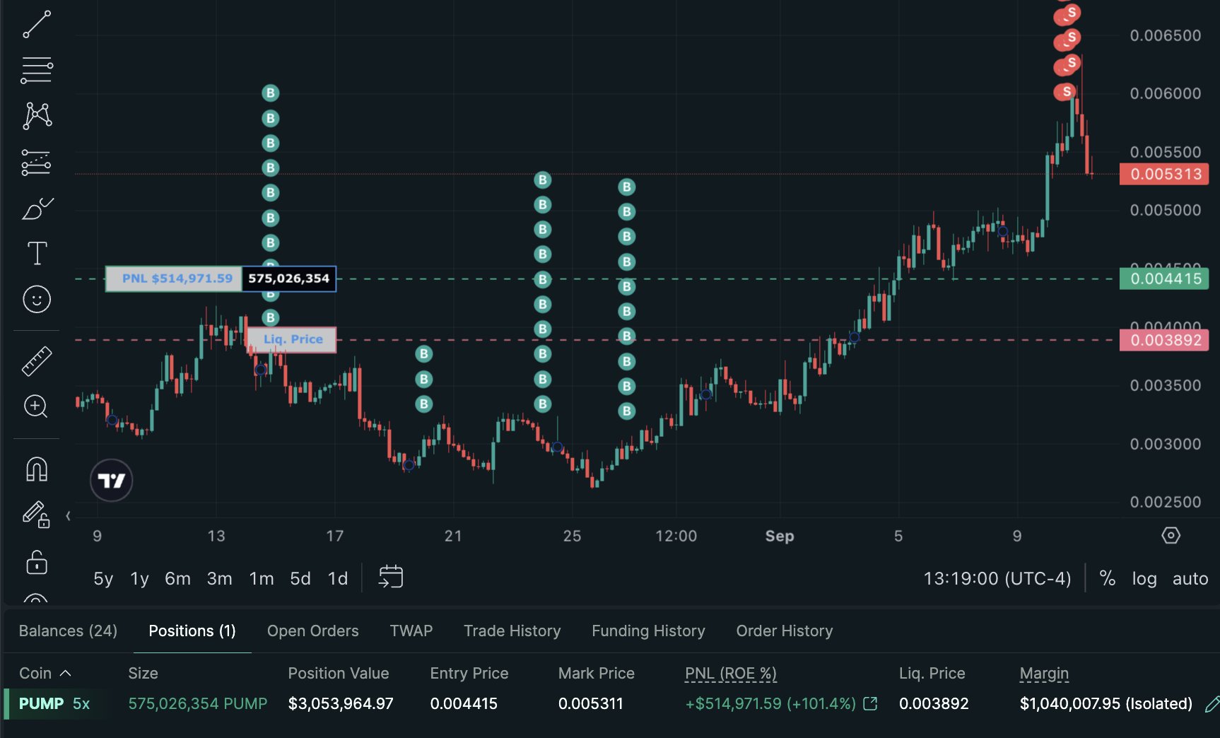1220x738 pixels.
Task: Select the XABCD pattern tool
Action: 37,115
